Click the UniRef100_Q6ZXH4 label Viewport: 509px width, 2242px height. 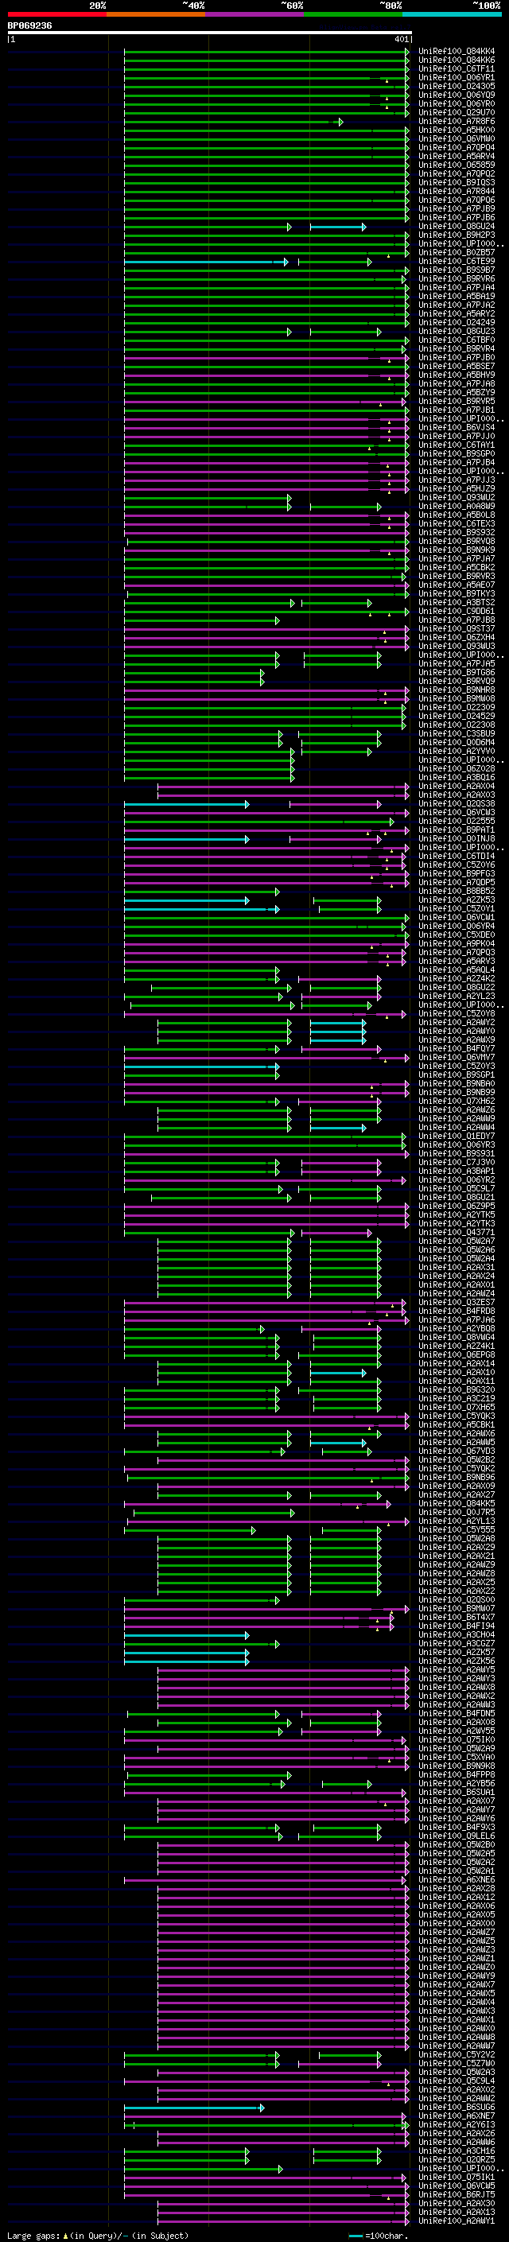point(457,637)
